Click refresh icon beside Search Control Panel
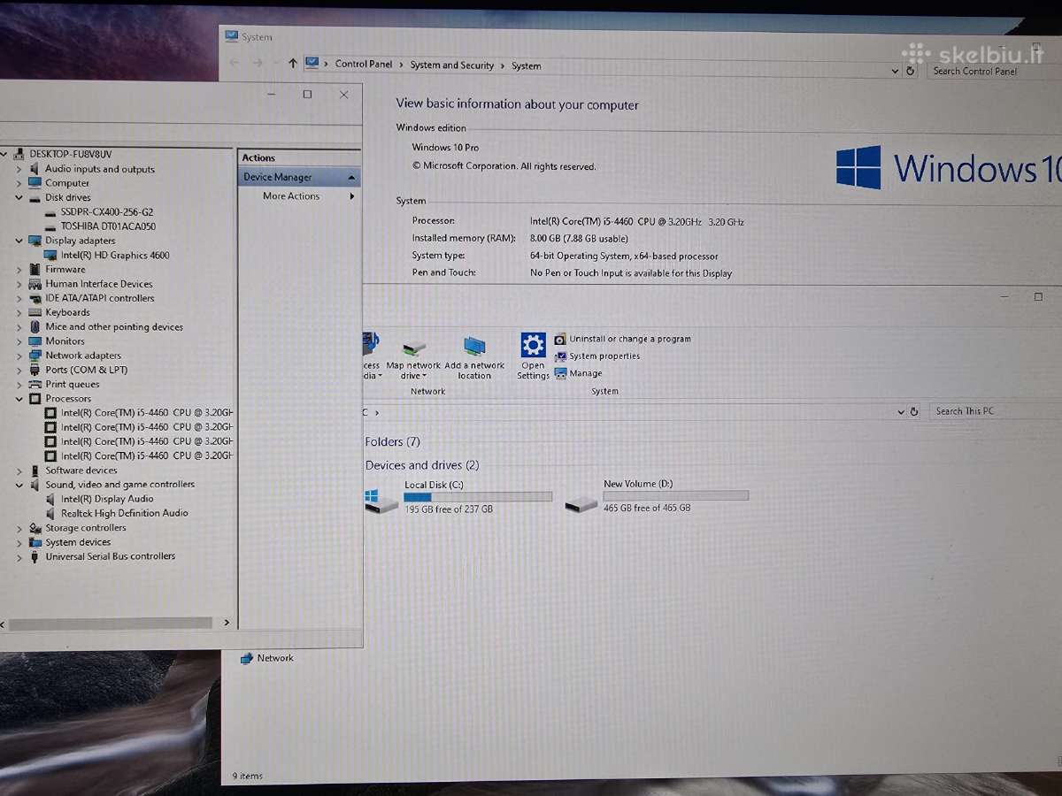Screen dimensions: 1062x796 (x=910, y=71)
